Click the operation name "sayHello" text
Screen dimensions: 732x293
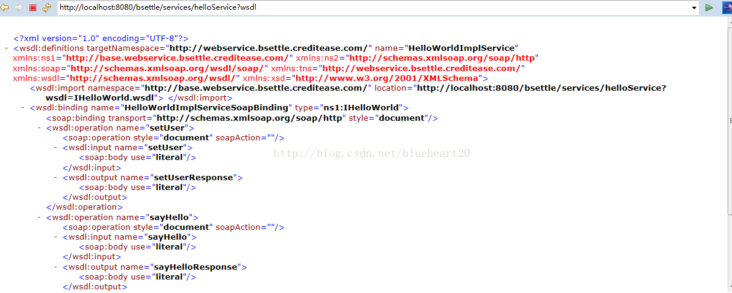[170, 218]
